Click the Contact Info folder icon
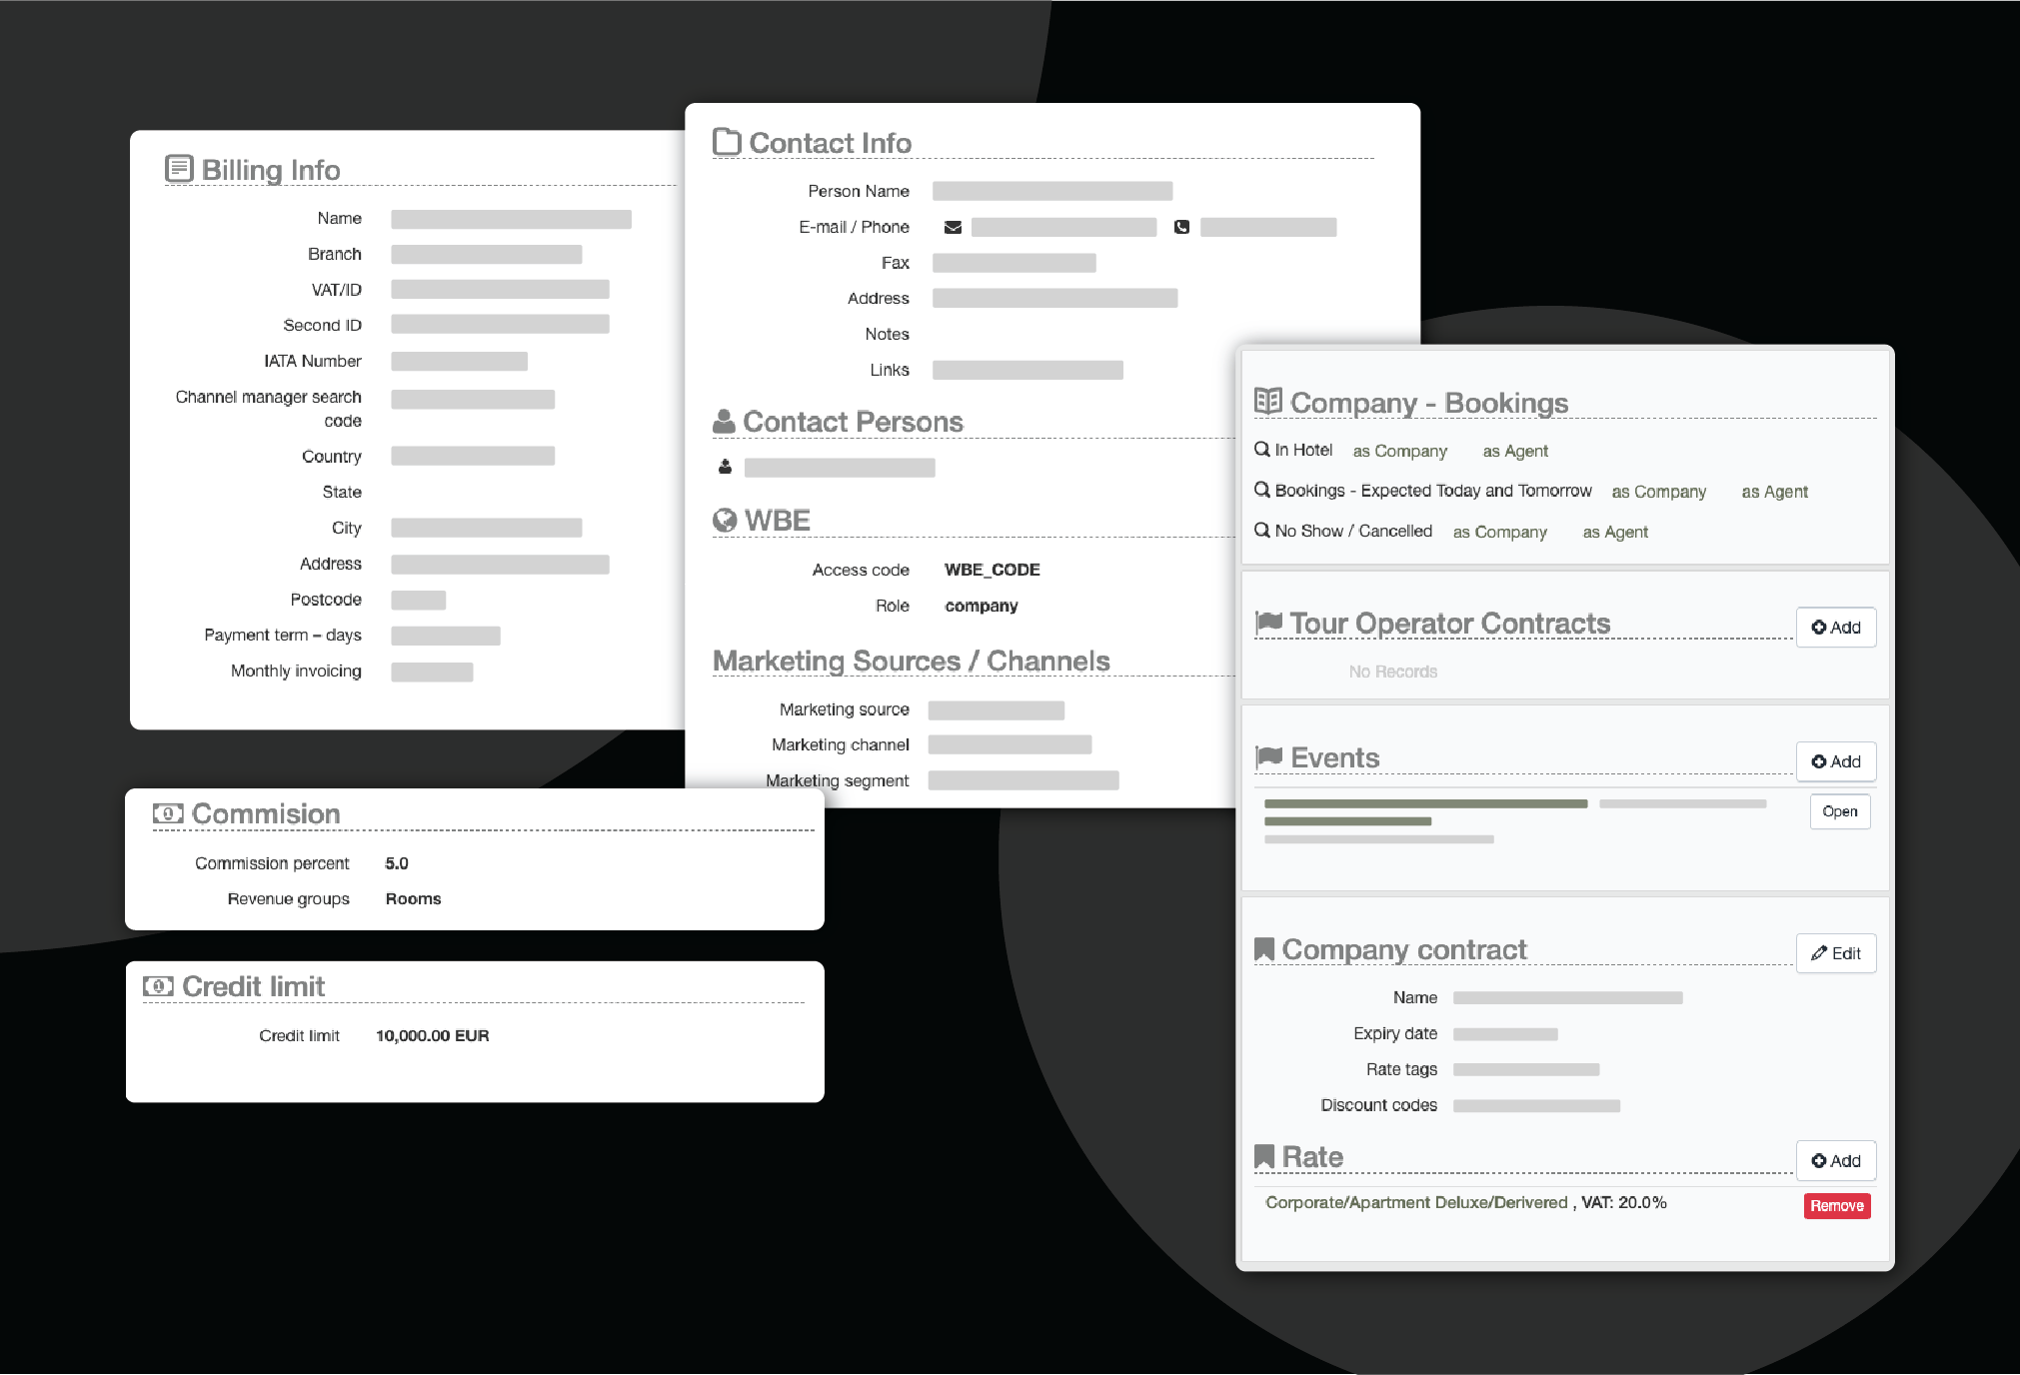 pos(727,142)
